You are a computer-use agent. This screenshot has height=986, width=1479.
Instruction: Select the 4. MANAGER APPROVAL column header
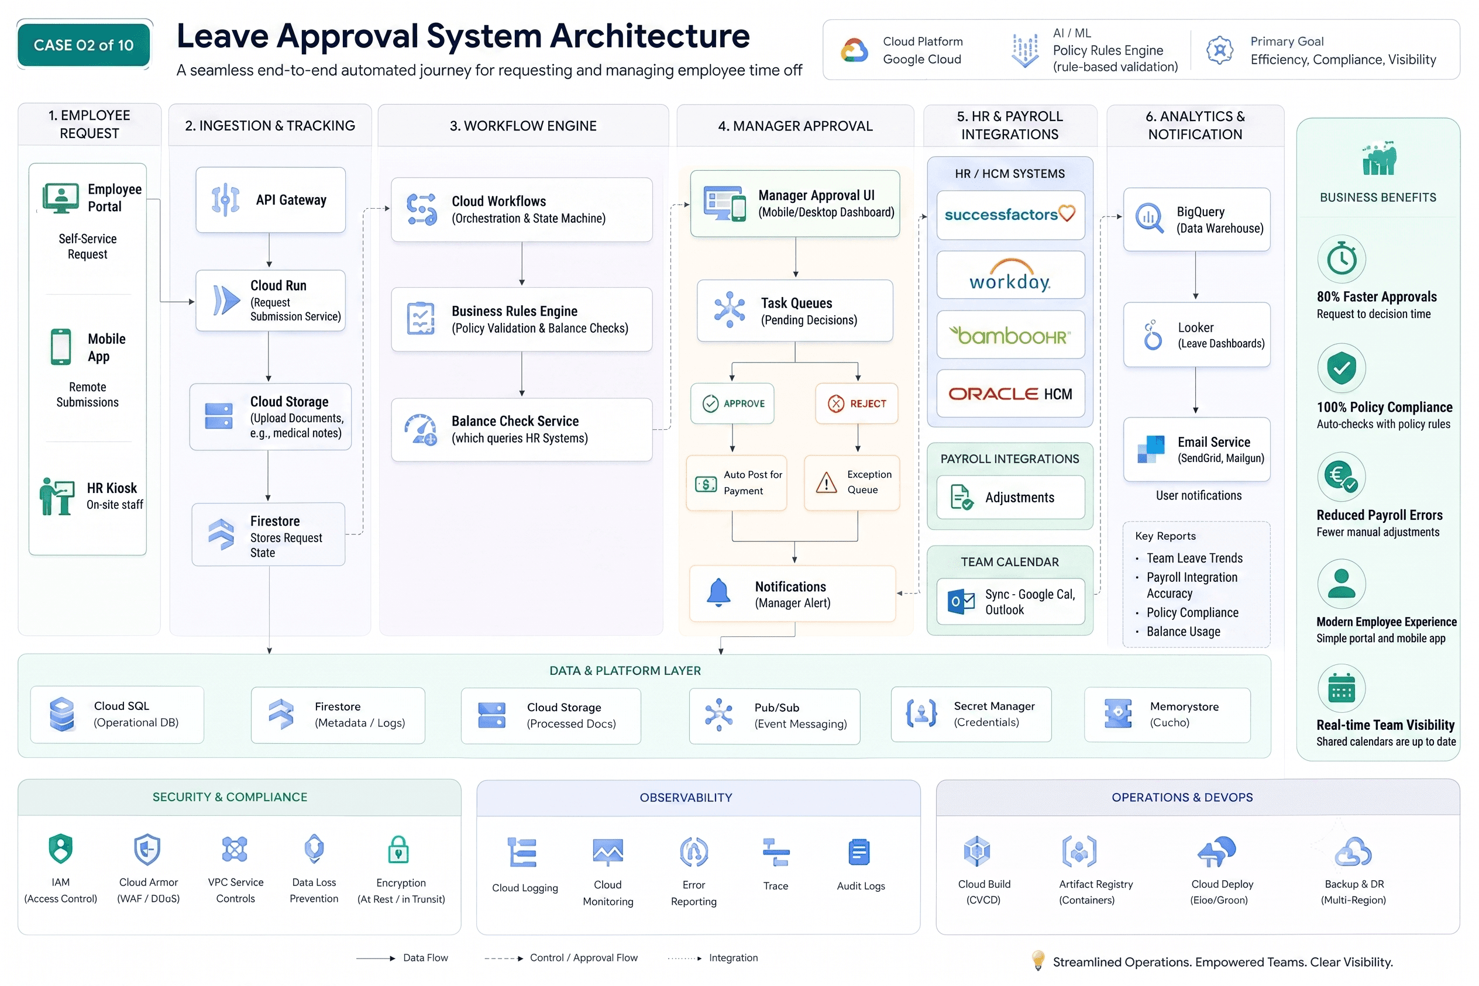(x=795, y=126)
